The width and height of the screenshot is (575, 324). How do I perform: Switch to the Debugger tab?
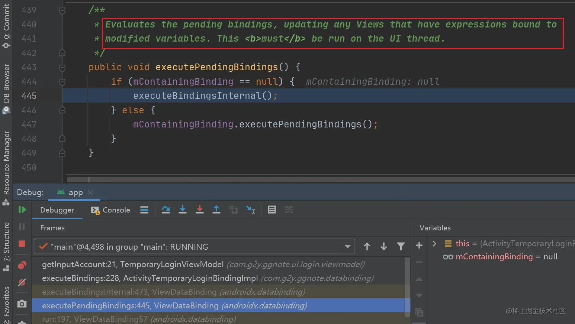tap(57, 210)
